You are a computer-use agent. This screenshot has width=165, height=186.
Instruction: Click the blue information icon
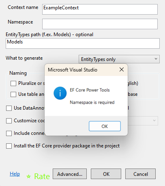[60, 93]
